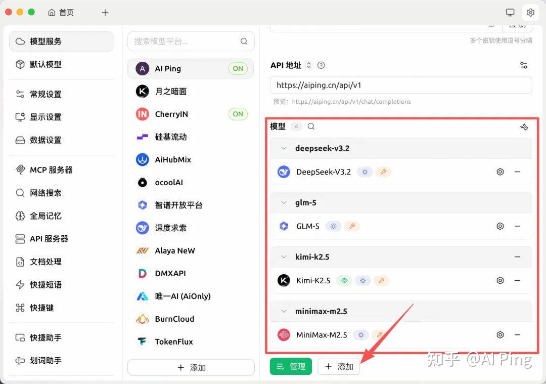The image size is (546, 384).
Task: Open 文档处理 settings
Action: (x=62, y=262)
